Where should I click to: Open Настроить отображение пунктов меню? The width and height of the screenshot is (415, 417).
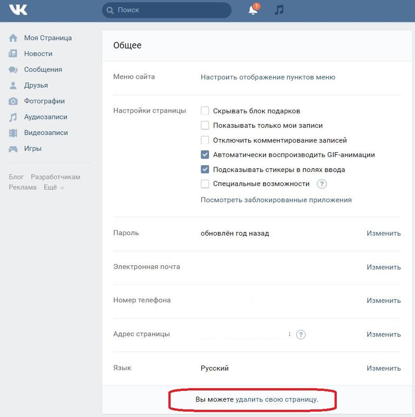click(268, 77)
